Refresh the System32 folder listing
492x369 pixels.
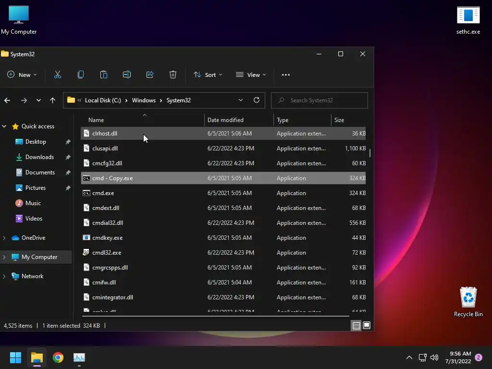click(x=257, y=100)
